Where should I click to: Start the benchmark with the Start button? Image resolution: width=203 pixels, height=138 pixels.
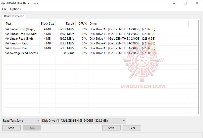pos(11,128)
